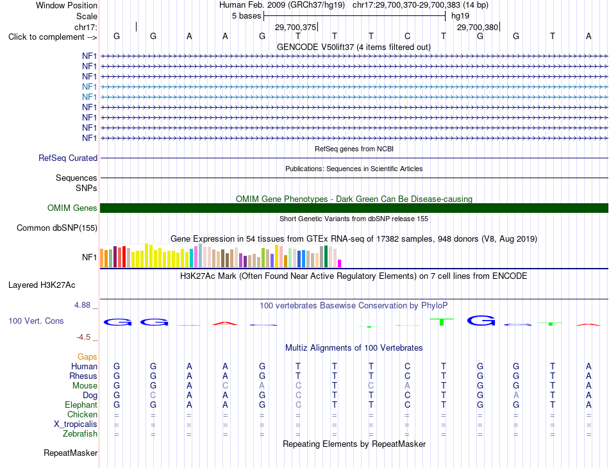The image size is (609, 468).
Task: Click the dark green bar in GTEx chart
Action: point(326,256)
